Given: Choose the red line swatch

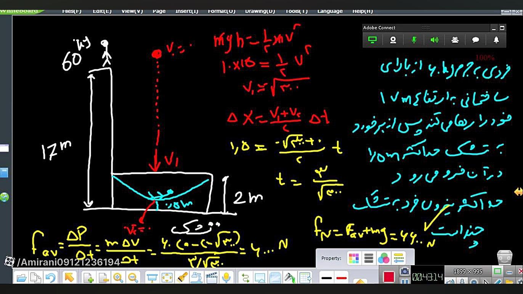Looking at the screenshot, I should (342, 278).
